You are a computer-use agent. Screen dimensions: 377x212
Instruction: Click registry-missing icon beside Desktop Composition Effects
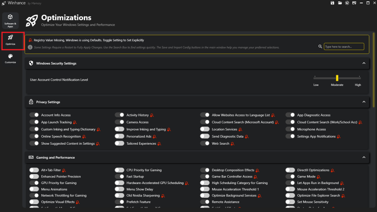[257, 170]
